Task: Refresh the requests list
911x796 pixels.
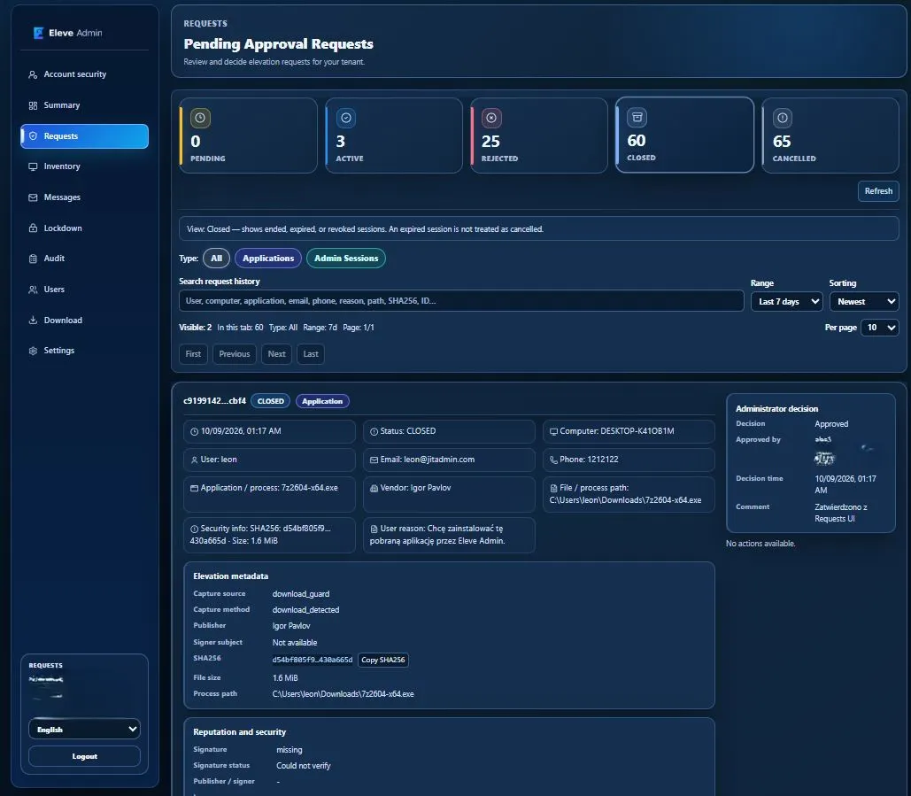Action: pyautogui.click(x=878, y=191)
